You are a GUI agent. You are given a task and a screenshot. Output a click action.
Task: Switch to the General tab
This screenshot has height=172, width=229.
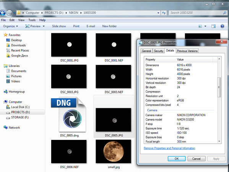click(x=146, y=51)
